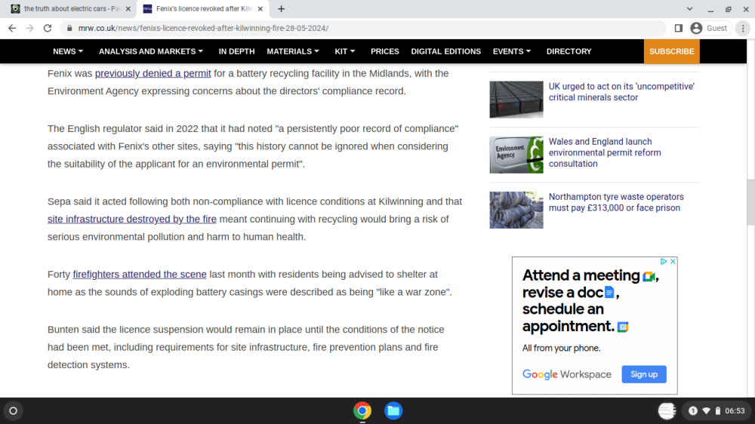Viewport: 755px width, 424px height.
Task: Expand the KIT dropdown
Action: pyautogui.click(x=345, y=51)
